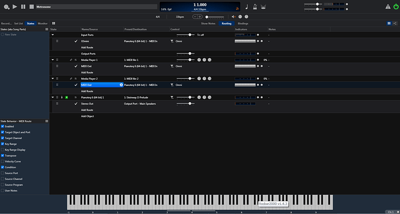Click the plugin editor pin icon on Pianoteq
This screenshot has width=400, height=214.
(61, 97)
